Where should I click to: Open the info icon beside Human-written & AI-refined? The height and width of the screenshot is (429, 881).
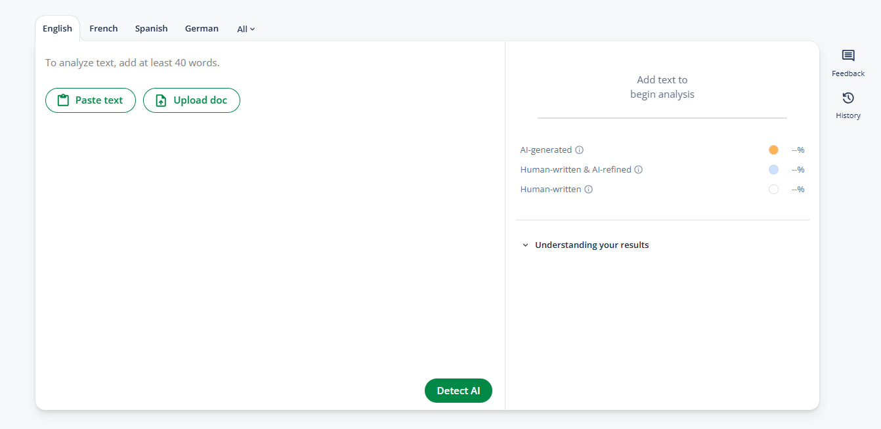point(638,169)
